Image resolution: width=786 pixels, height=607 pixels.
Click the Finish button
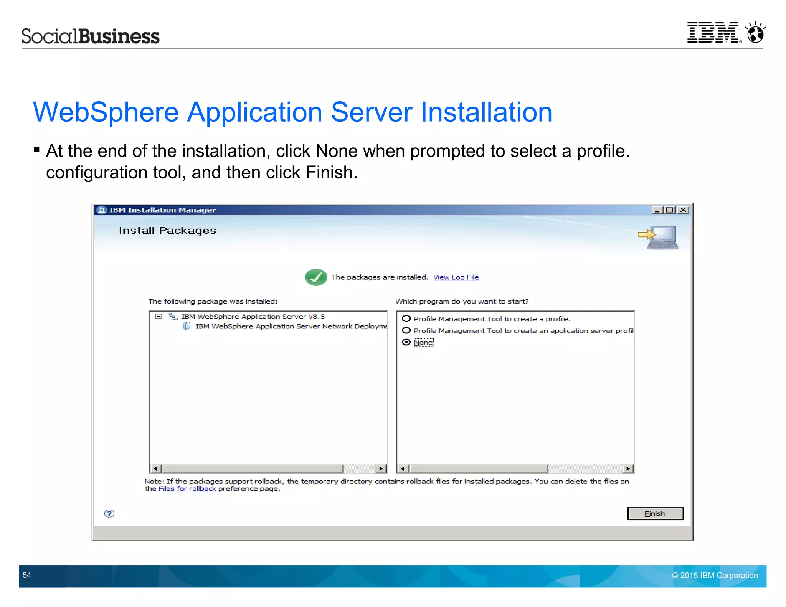pos(655,513)
